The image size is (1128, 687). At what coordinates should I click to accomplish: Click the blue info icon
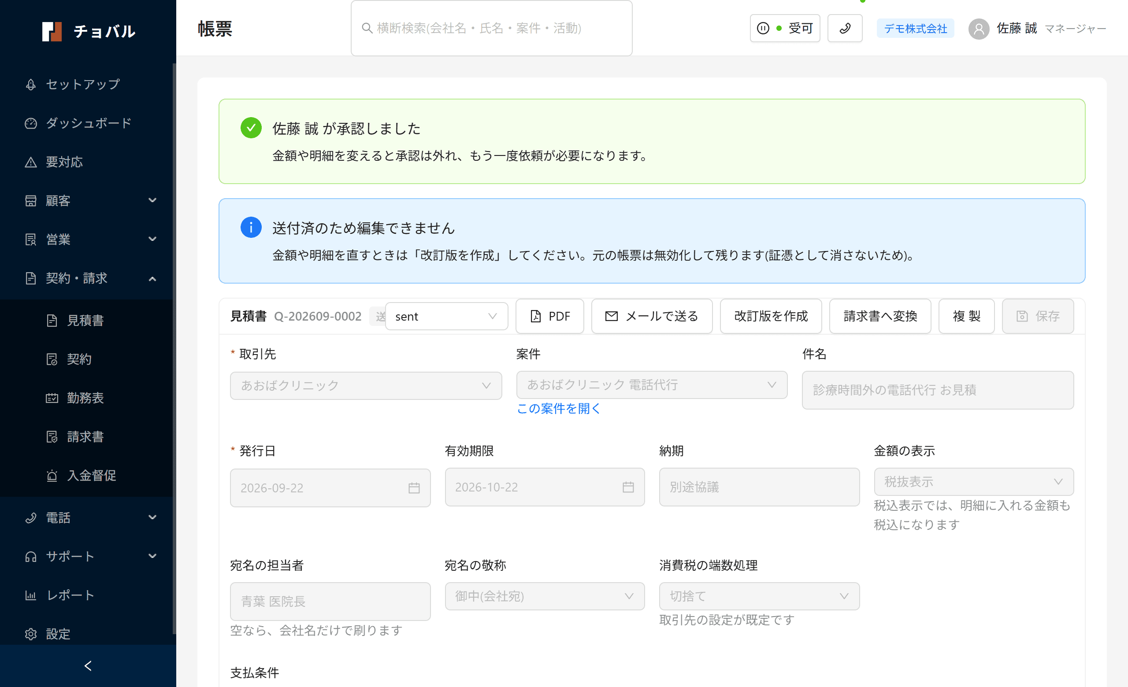tap(251, 227)
